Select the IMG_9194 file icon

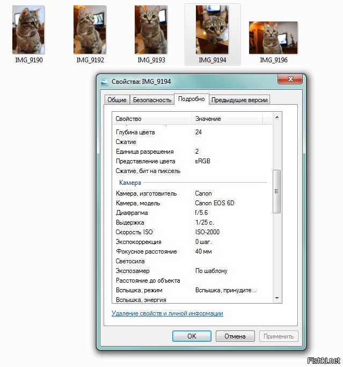coord(212,30)
